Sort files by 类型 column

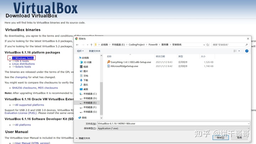click(181, 56)
